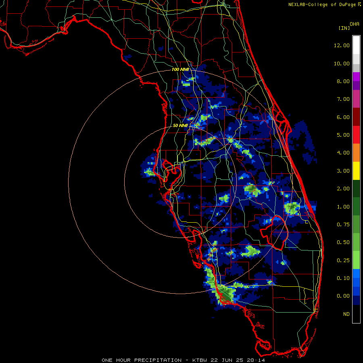Image resolution: width=363 pixels, height=363 pixels.
Task: Pick the green swatch beside 1.00
Action: 356,207
